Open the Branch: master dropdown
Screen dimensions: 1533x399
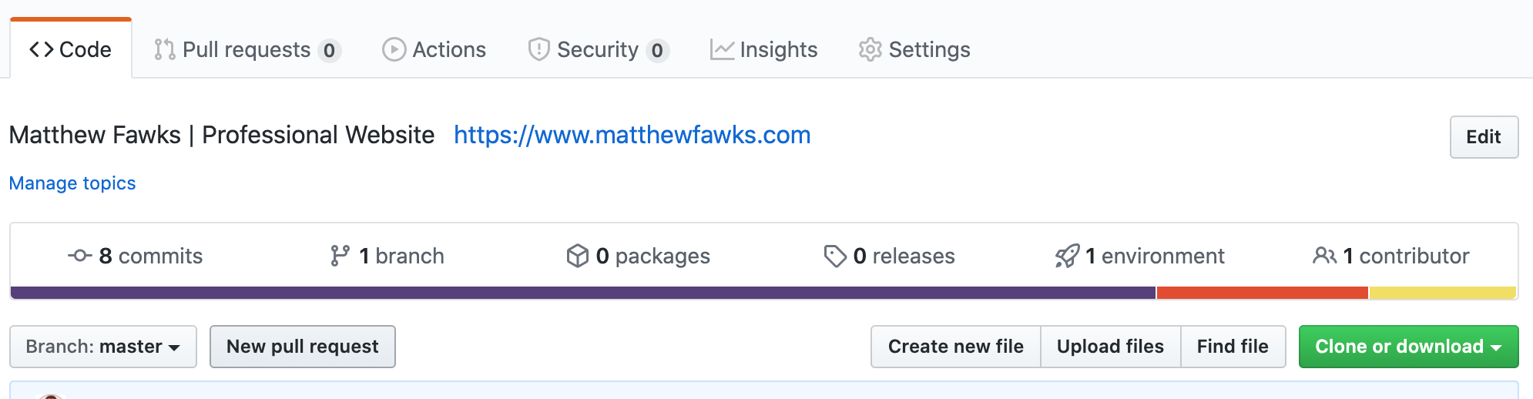click(103, 347)
